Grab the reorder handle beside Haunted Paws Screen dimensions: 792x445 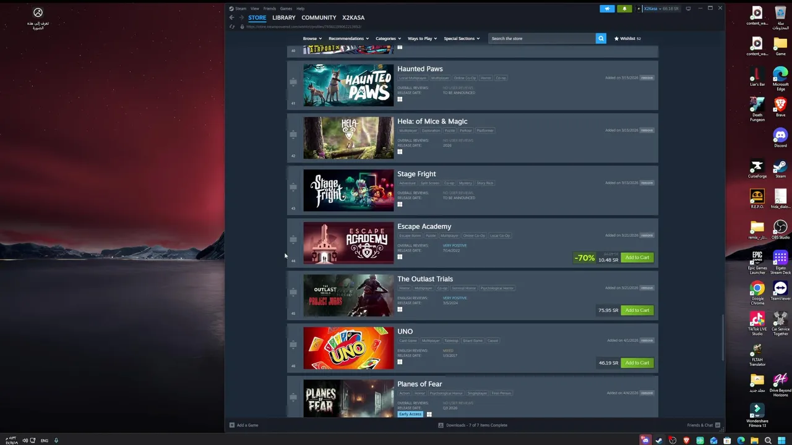[x=293, y=82]
